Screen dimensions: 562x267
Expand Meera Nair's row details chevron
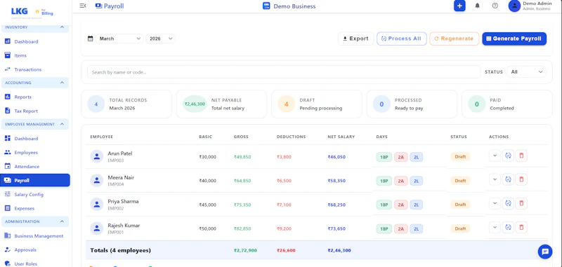[495, 179]
